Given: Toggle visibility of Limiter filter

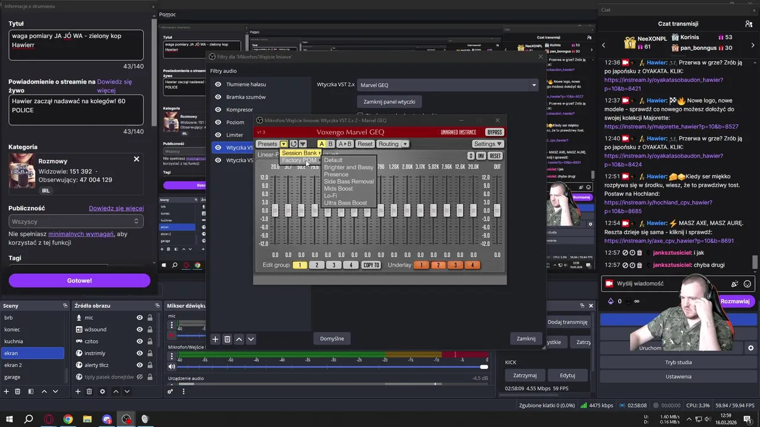Looking at the screenshot, I should pyautogui.click(x=218, y=135).
